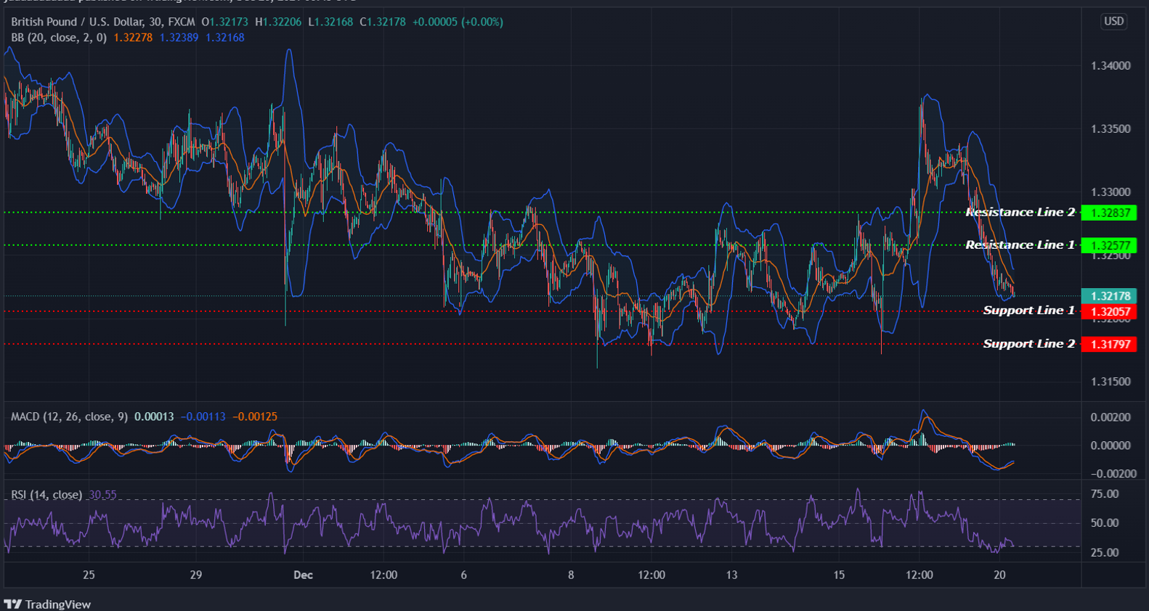Screen dimensions: 1149x611
Task: Click the TradingView logo
Action: coord(47,604)
